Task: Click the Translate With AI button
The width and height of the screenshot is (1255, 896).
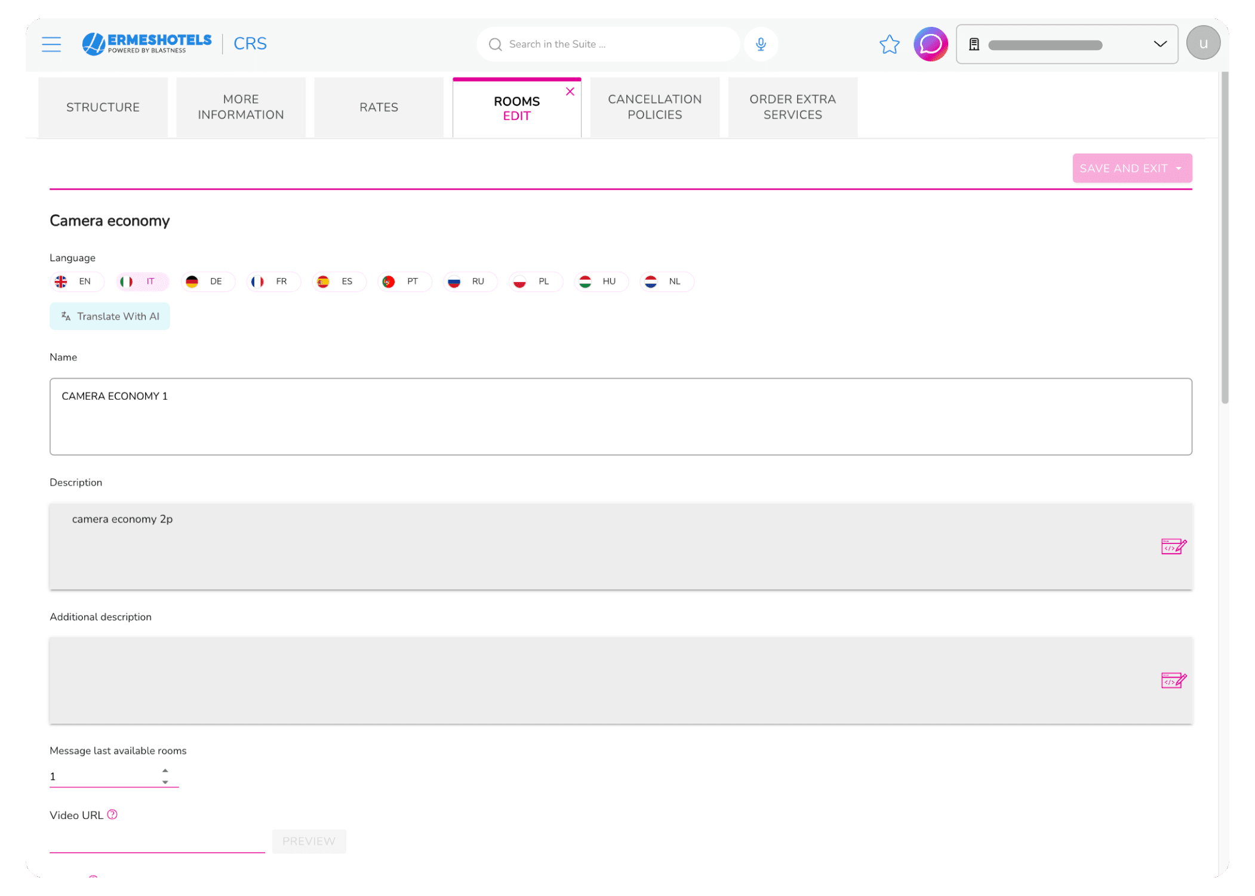Action: [110, 316]
